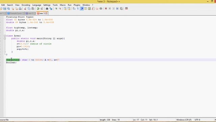This screenshot has height=122, width=216.
Task: Switch to the Example2.java tab
Action: coord(16,14)
